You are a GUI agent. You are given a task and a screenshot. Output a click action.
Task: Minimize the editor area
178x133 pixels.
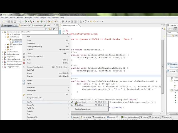(x=162, y=25)
